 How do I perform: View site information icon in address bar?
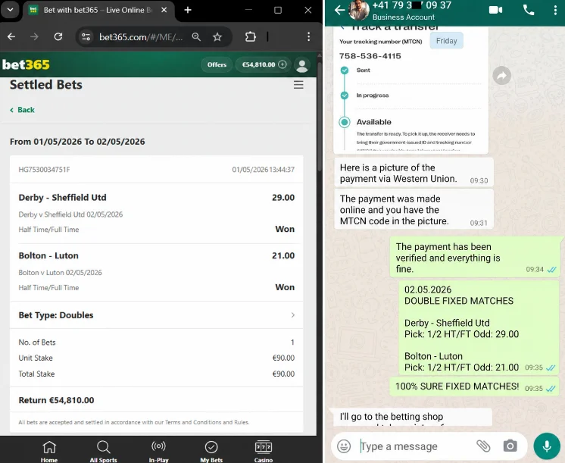click(86, 36)
